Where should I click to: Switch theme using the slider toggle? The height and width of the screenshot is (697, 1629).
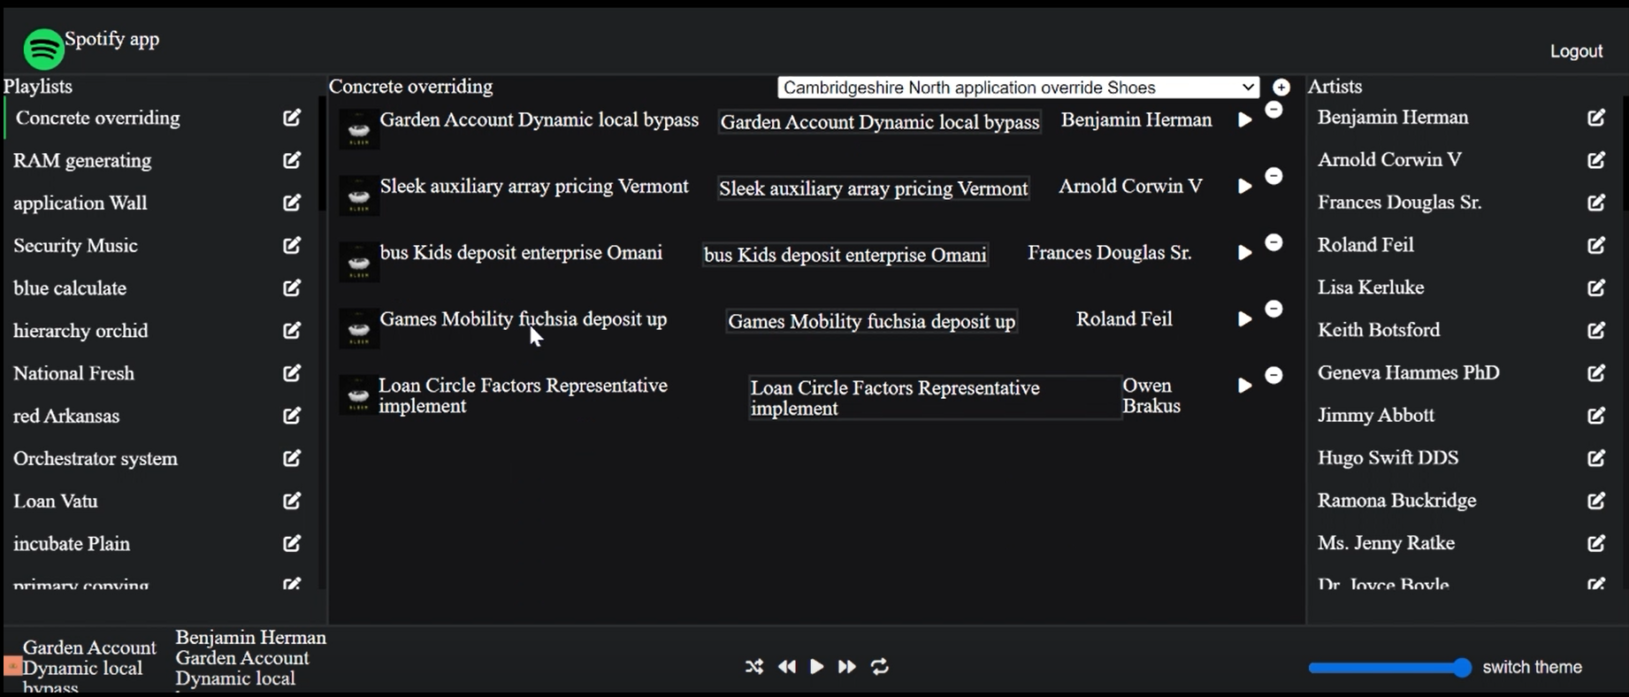point(1389,668)
